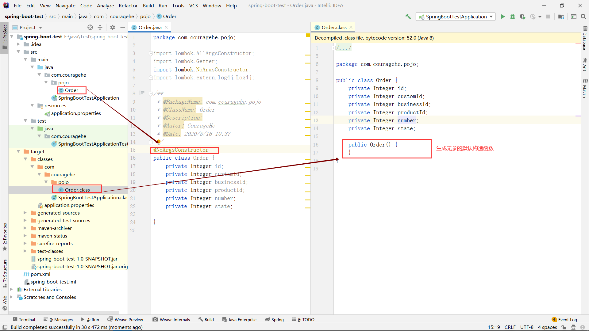Open the Web side tab
589x331 pixels.
5,303
